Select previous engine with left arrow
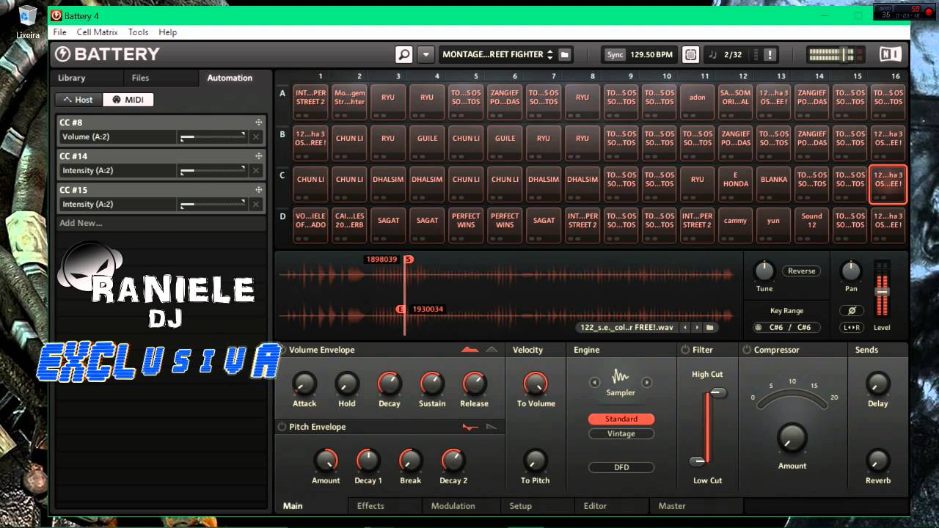 [595, 382]
